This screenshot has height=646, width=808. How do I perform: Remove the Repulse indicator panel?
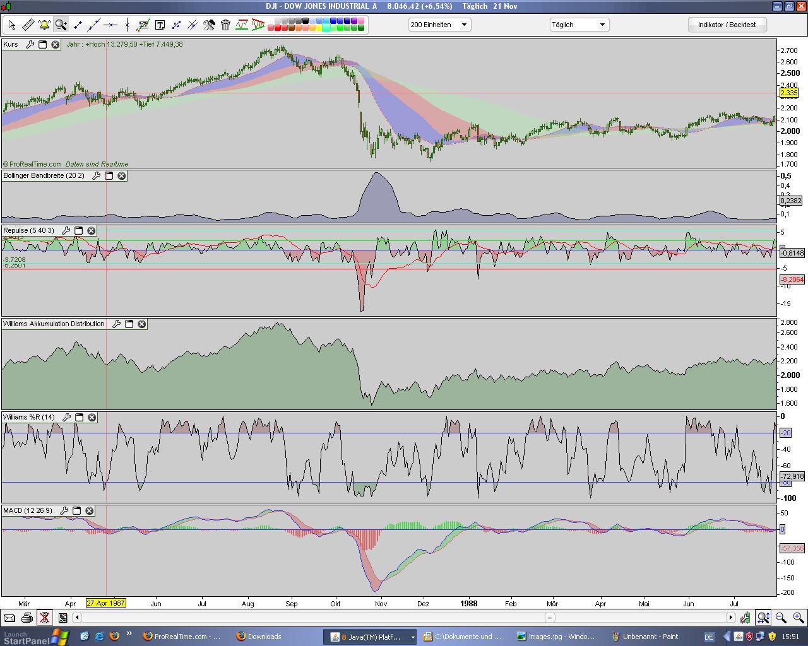coord(91,230)
